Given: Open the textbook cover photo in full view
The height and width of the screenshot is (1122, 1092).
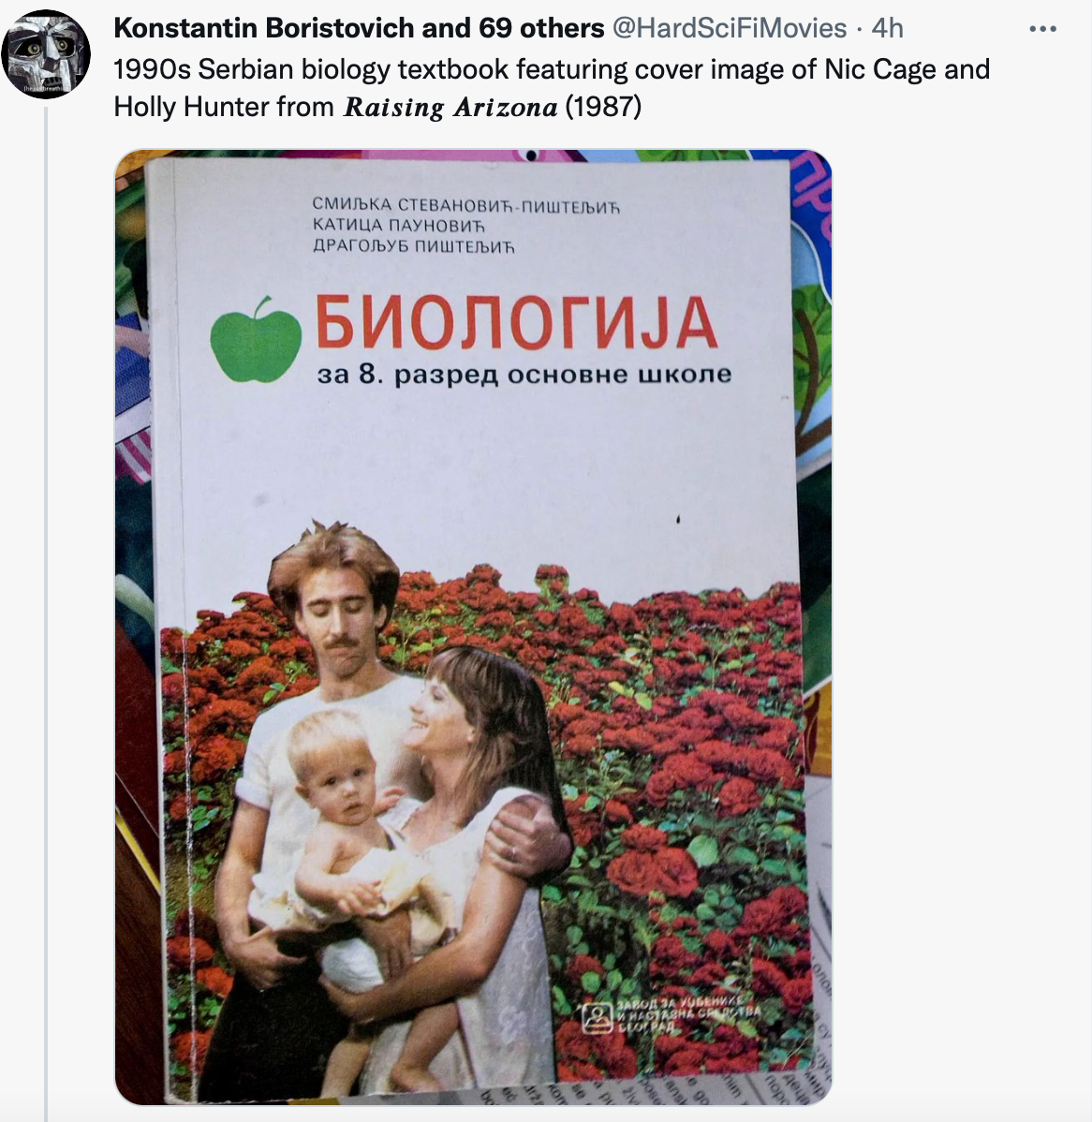Looking at the screenshot, I should pyautogui.click(x=473, y=627).
